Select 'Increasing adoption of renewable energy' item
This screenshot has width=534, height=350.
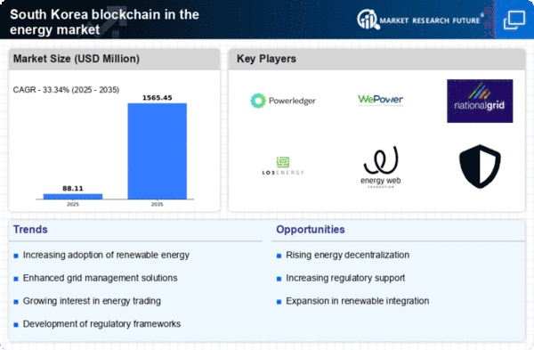pos(106,255)
